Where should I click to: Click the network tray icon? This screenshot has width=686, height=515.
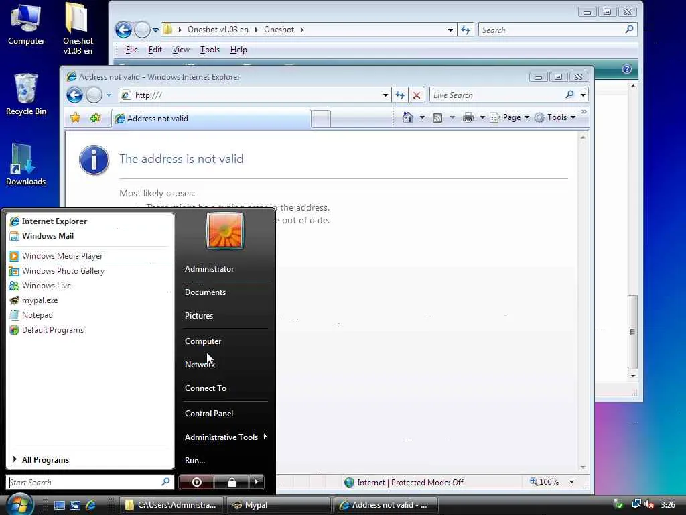click(x=636, y=504)
